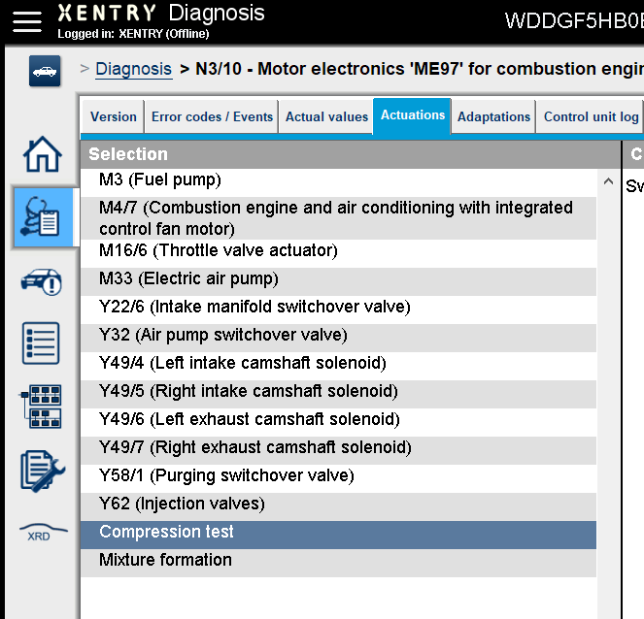Image resolution: width=644 pixels, height=619 pixels.
Task: Open the Adaptations tab
Action: [x=493, y=116]
